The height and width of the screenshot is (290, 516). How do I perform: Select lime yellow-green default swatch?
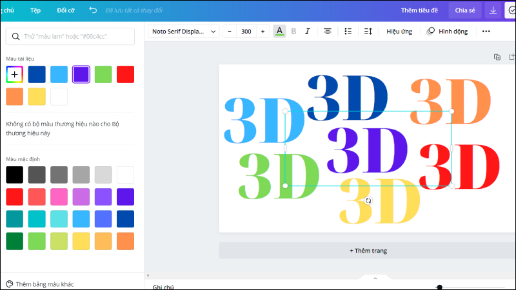click(59, 241)
